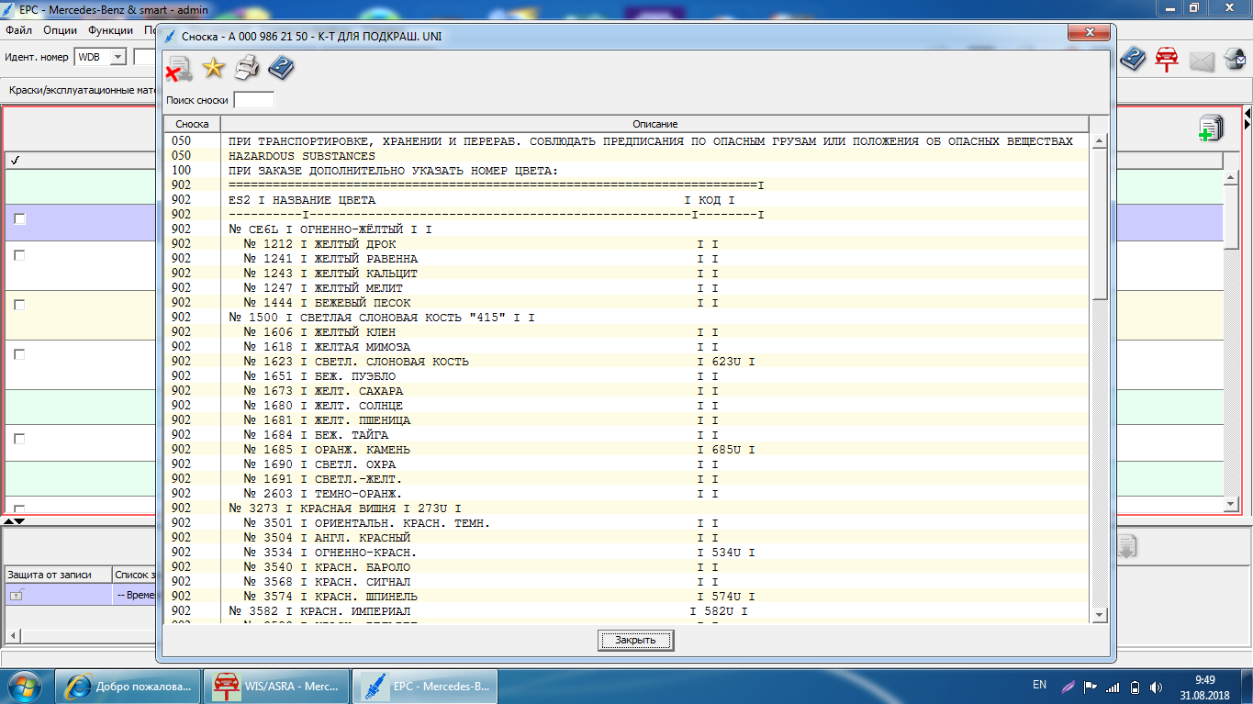Viewport: 1253px width, 704px height.
Task: Open the Файл menu
Action: [x=18, y=30]
